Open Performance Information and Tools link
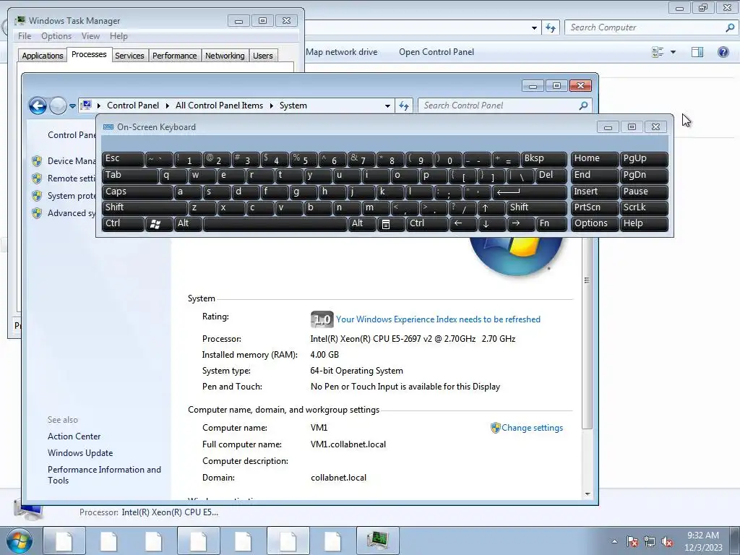This screenshot has width=740, height=555. (104, 475)
